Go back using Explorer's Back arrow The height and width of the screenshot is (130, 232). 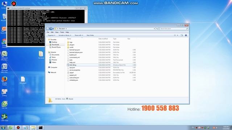point(47,29)
